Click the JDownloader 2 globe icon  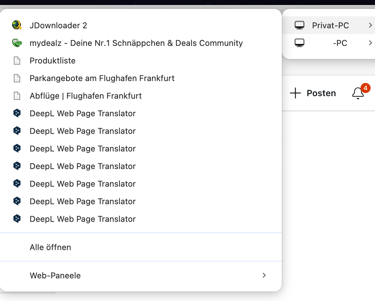(17, 25)
